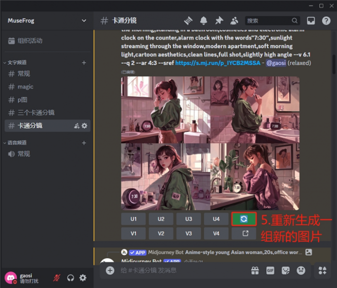Image resolution: width=337 pixels, height=288 pixels.
Task: Add a channel to 文字频道
Action: tap(84, 63)
